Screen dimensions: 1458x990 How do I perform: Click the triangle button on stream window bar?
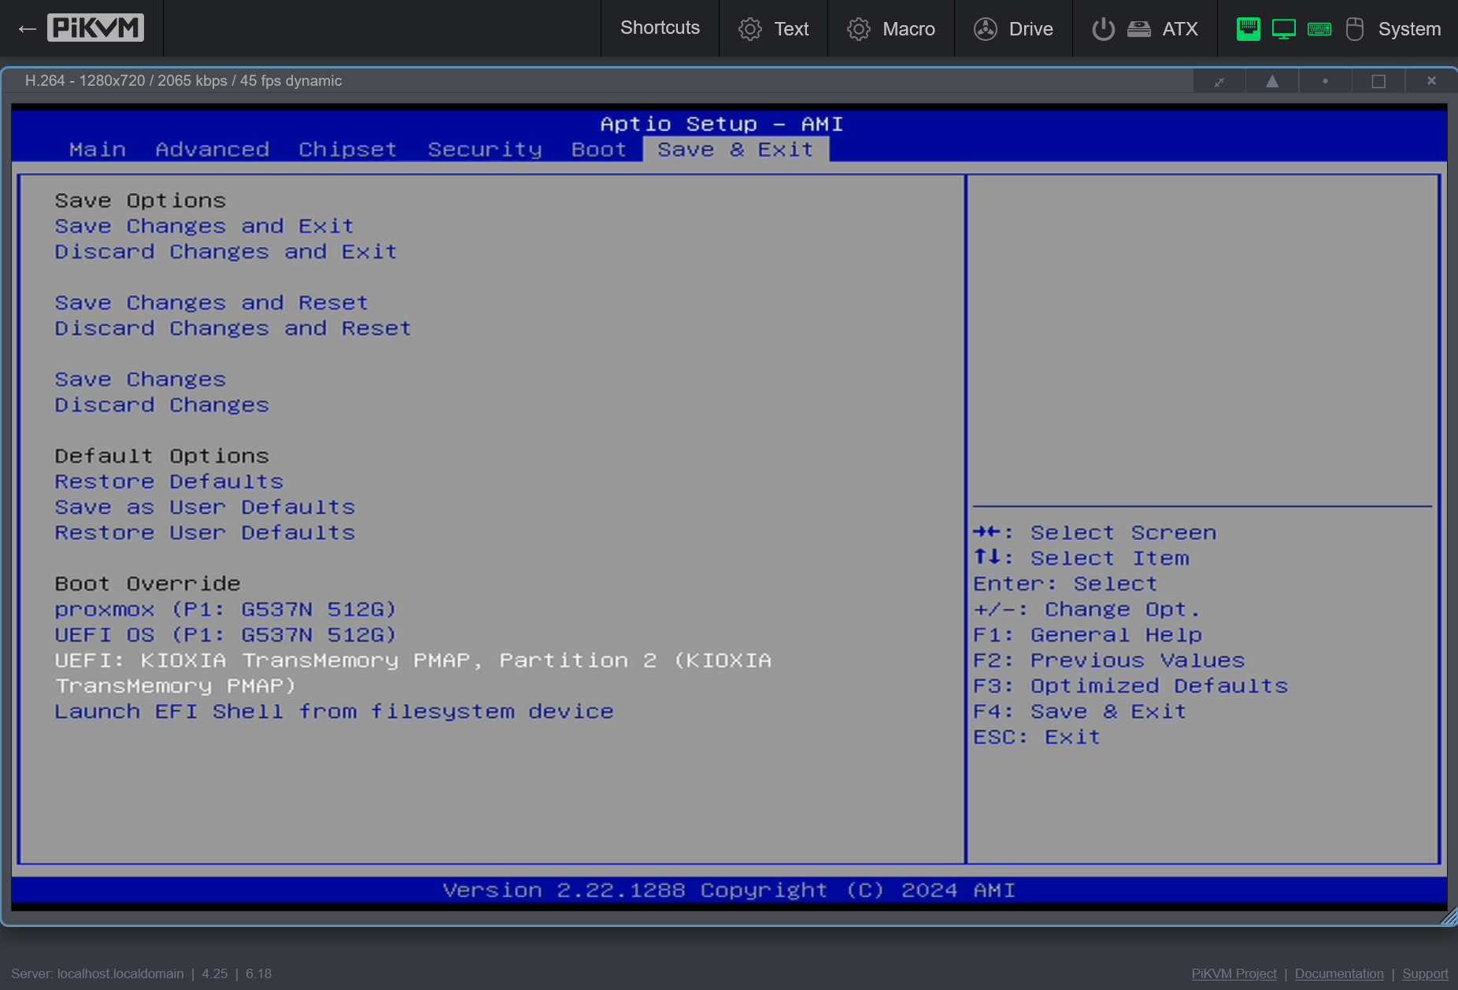click(1271, 81)
